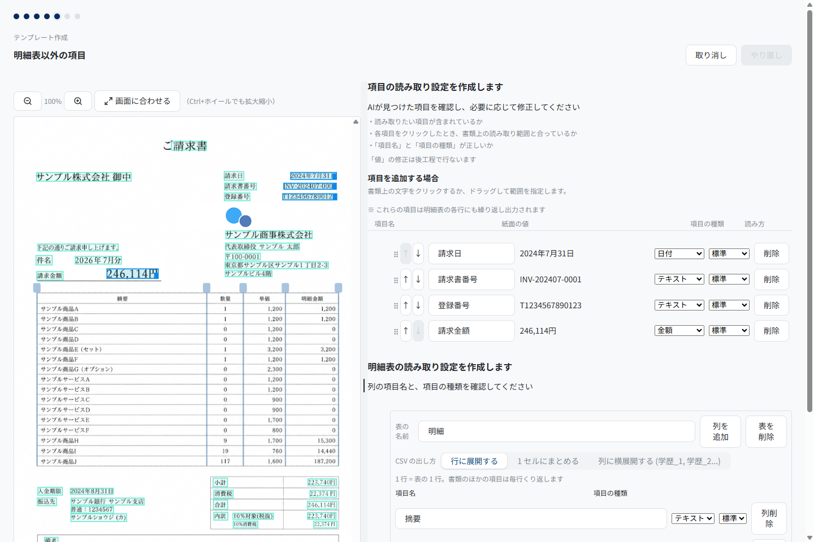The width and height of the screenshot is (814, 542).
Task: Click the 登録番号 item name field
Action: 471,305
